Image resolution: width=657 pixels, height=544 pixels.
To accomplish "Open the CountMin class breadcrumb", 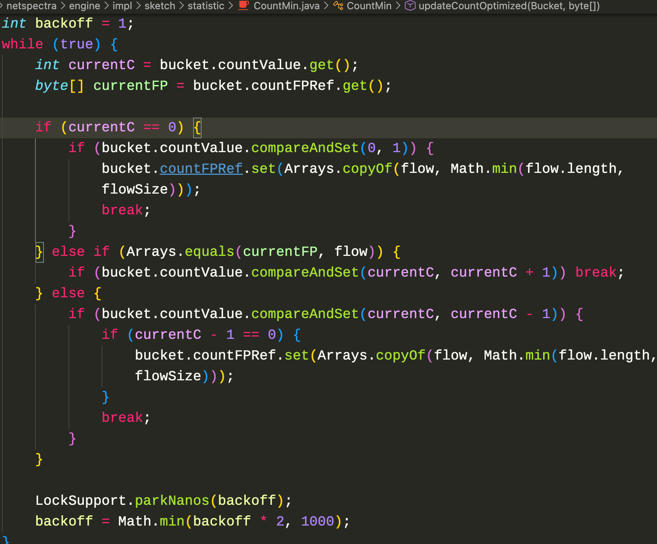I will 369,6.
